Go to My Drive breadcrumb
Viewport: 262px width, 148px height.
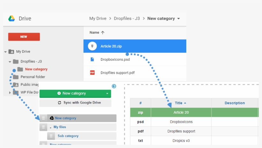[x=98, y=18]
